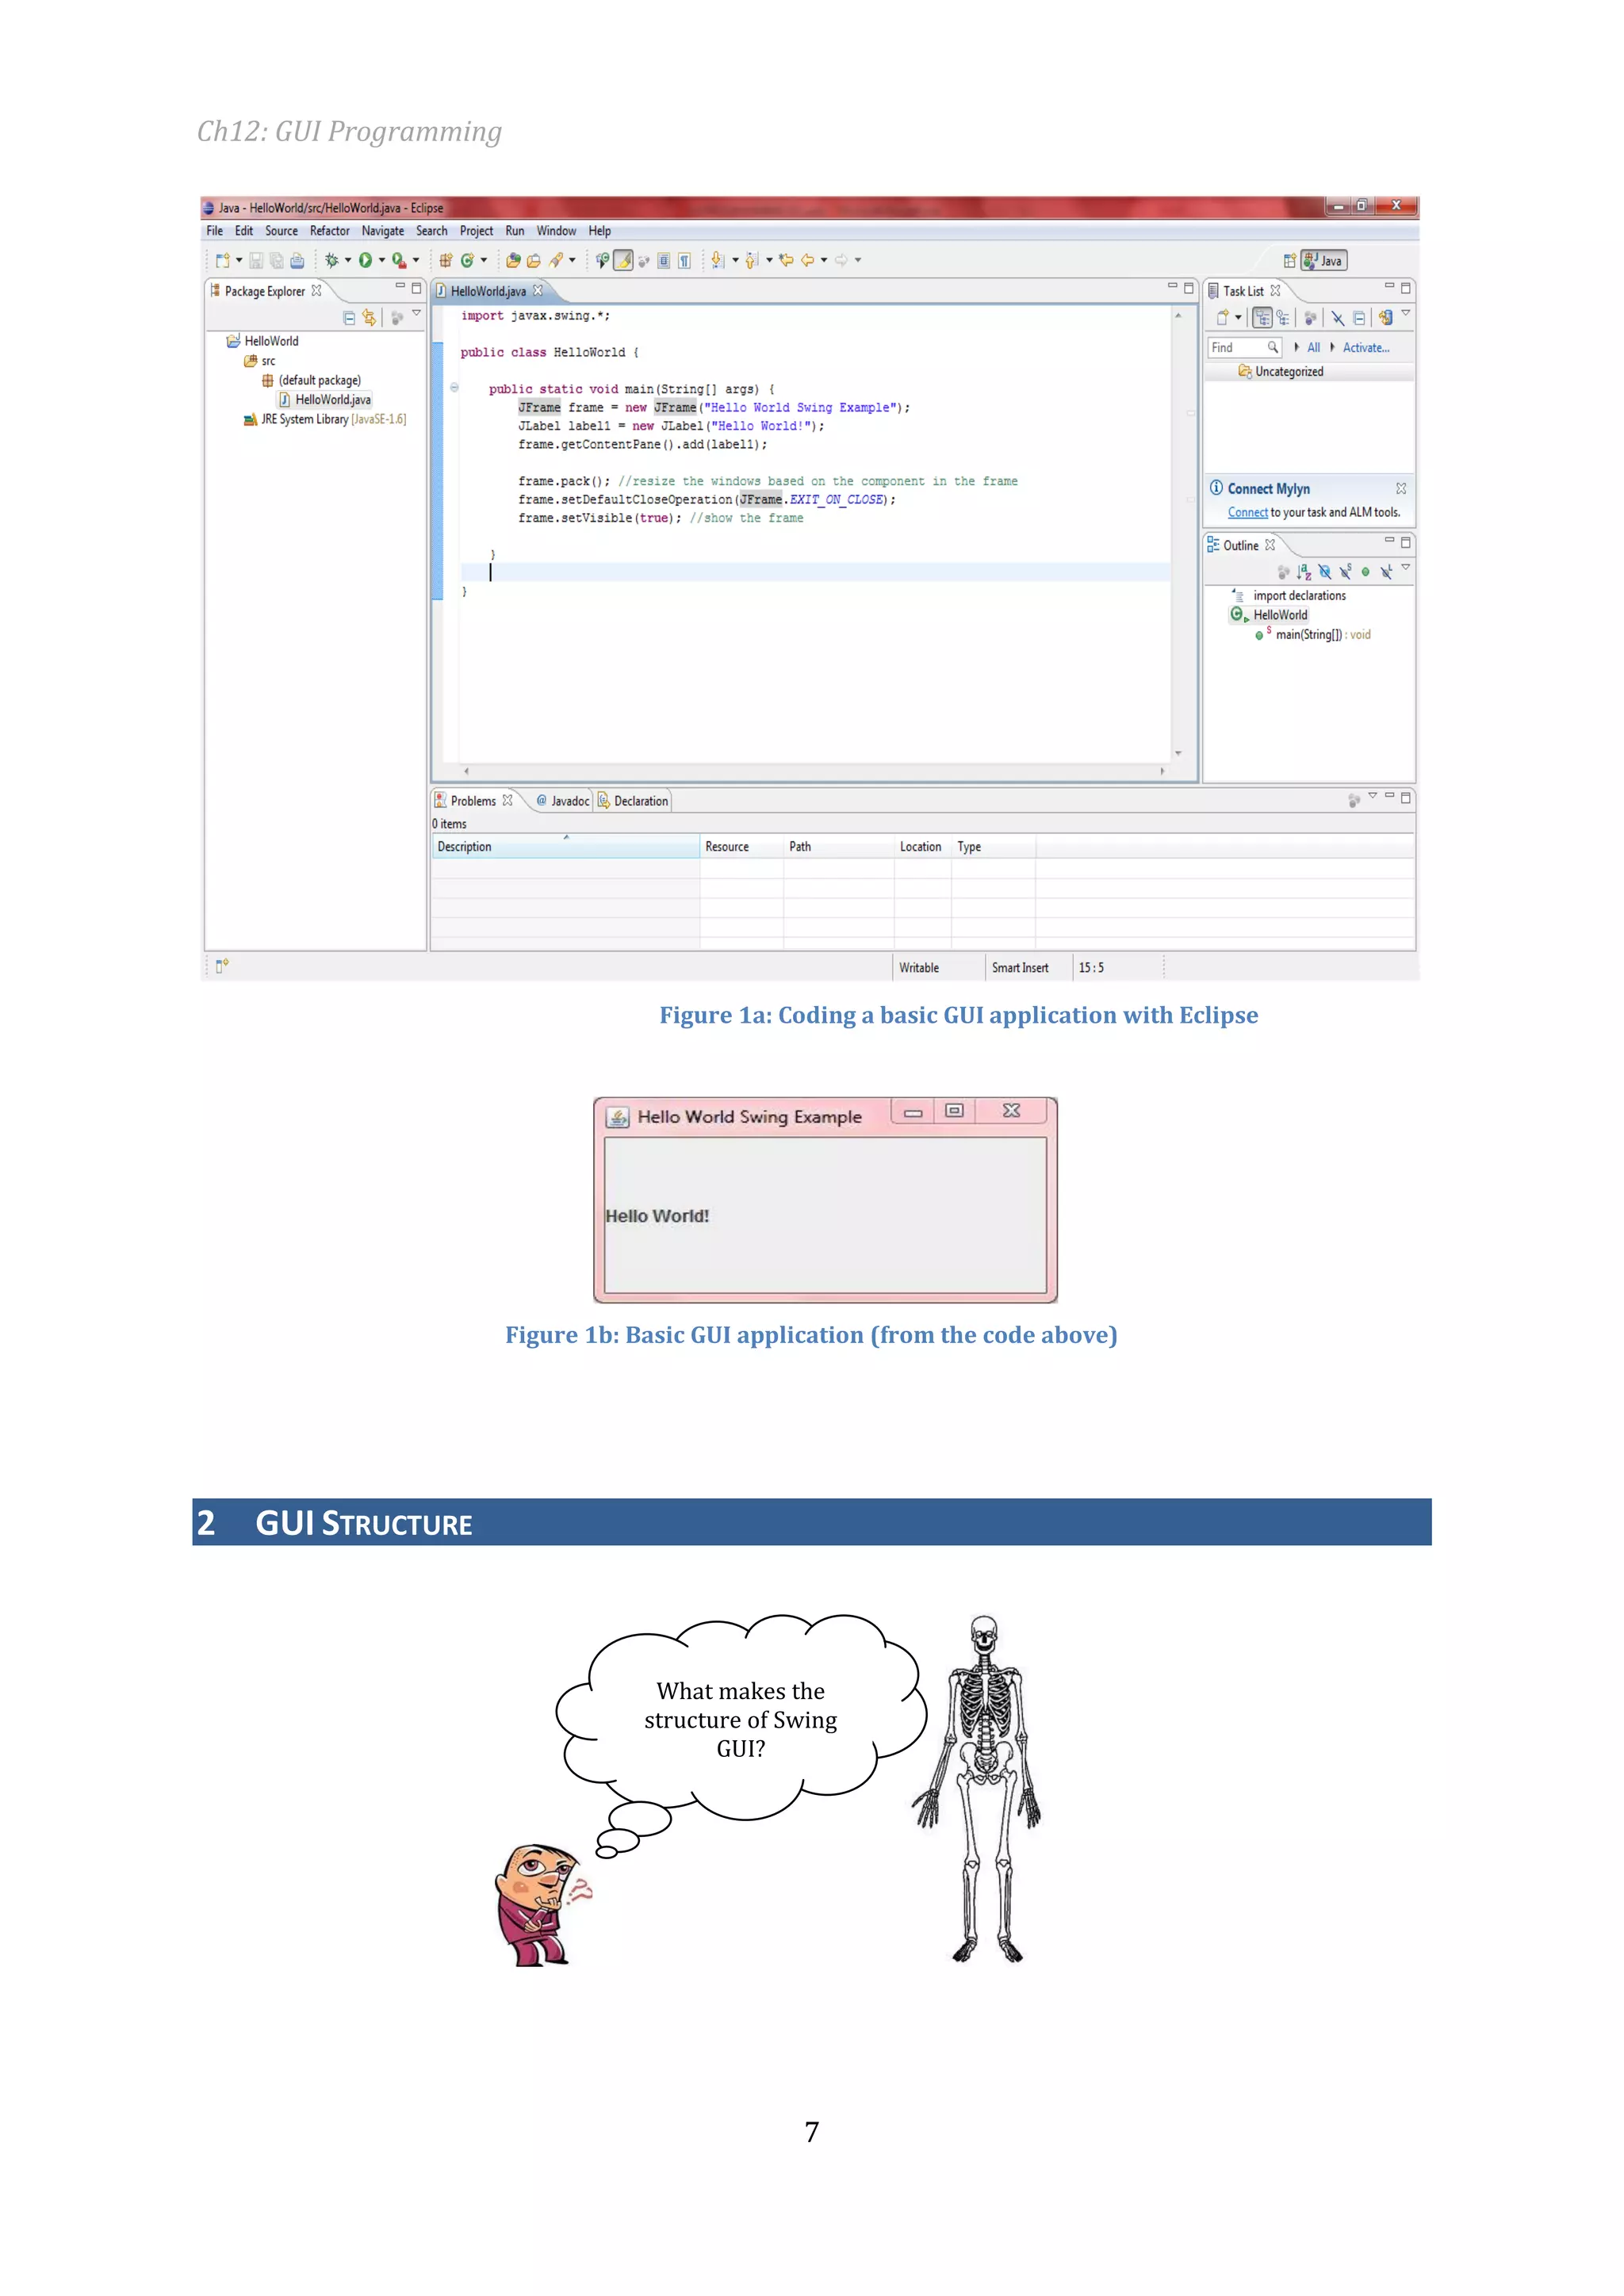Image resolution: width=1624 pixels, height=2296 pixels.
Task: Open the Navigate menu
Action: tap(383, 231)
